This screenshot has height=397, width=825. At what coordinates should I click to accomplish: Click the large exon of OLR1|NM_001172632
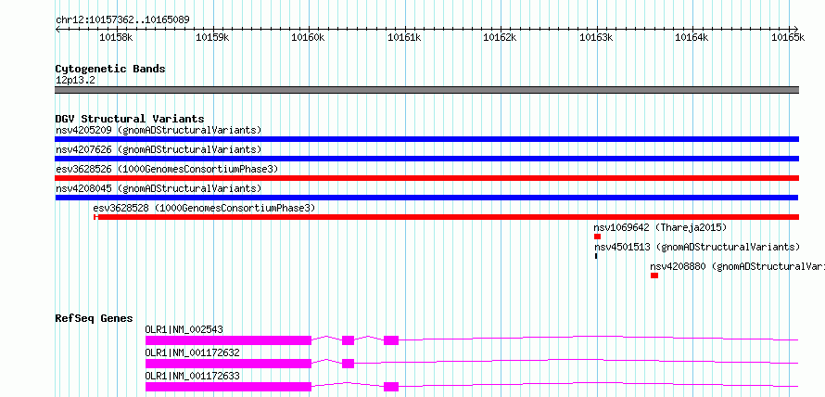pyautogui.click(x=228, y=364)
